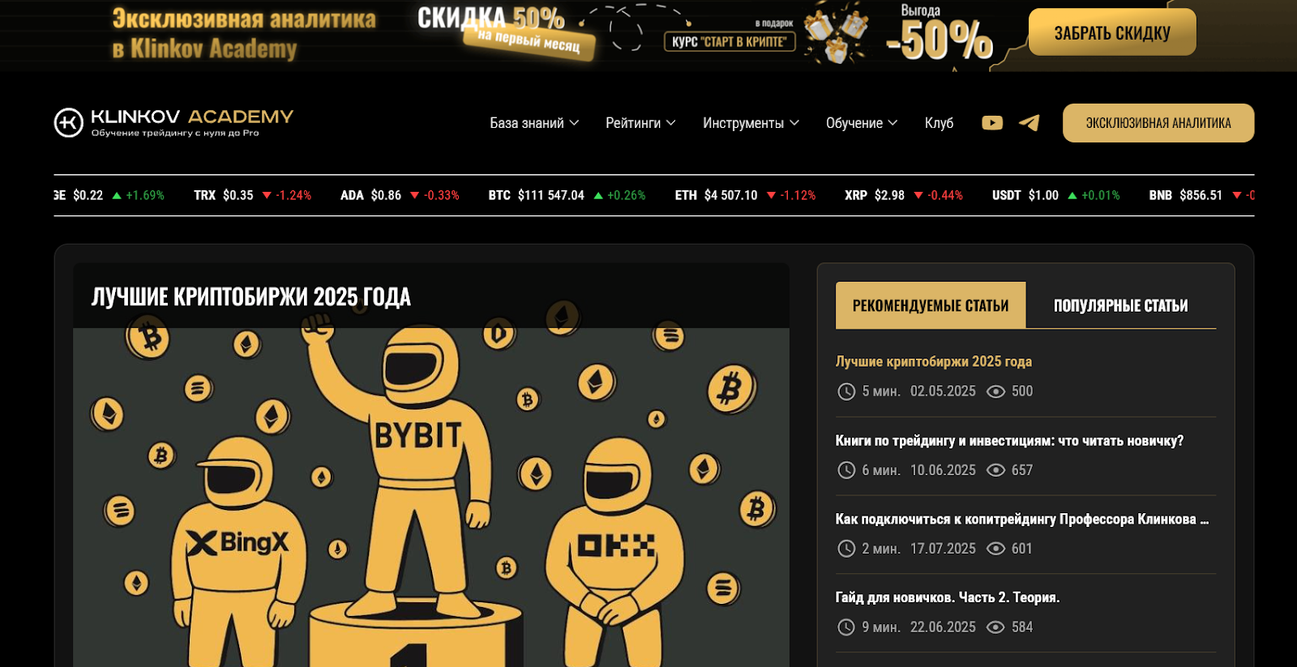This screenshot has width=1297, height=667.
Task: Click the eye icon next to 500 views
Action: point(995,392)
